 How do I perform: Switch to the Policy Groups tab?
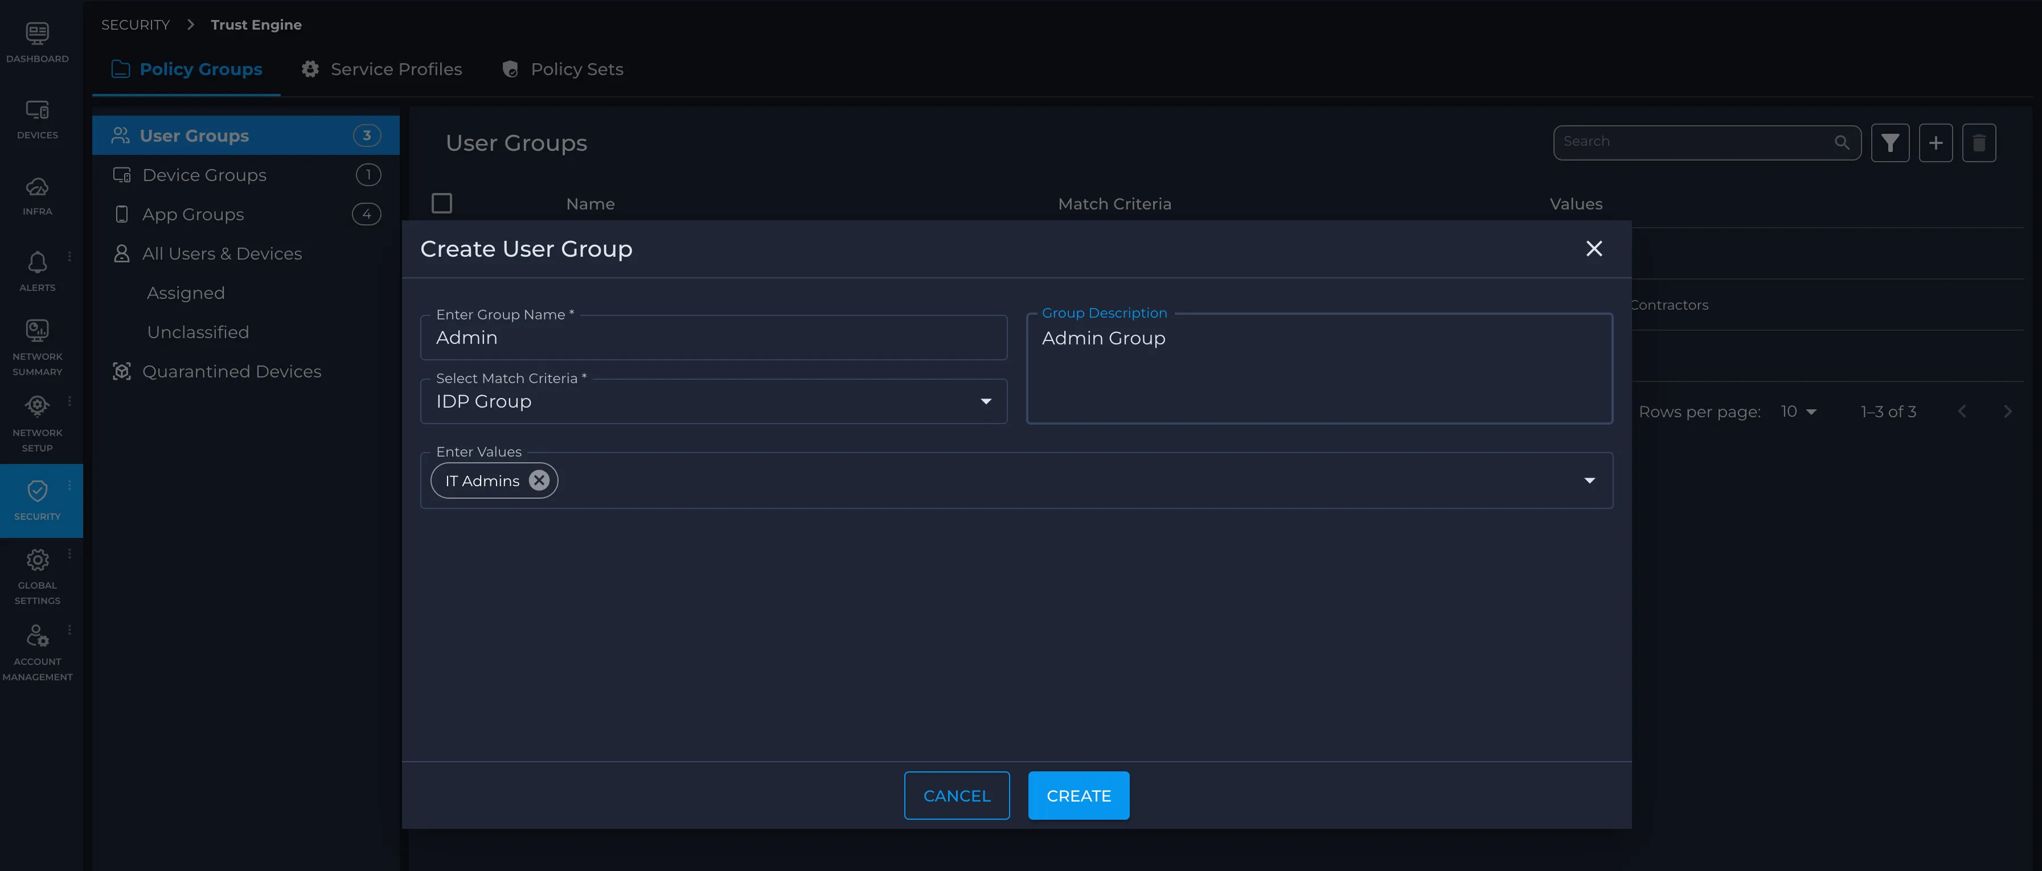pos(186,69)
